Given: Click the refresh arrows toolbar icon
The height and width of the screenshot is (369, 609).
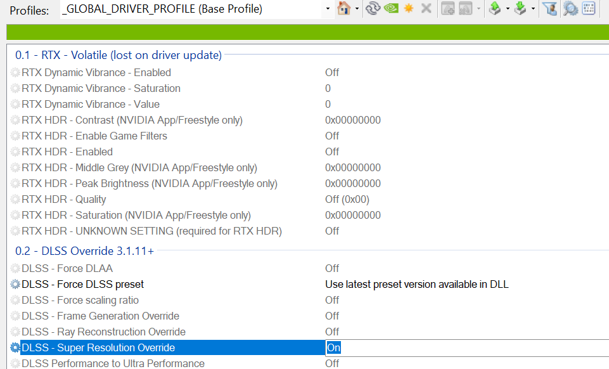Looking at the screenshot, I should click(373, 8).
